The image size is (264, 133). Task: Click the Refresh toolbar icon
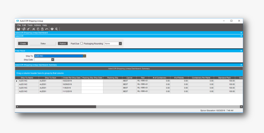point(24,29)
